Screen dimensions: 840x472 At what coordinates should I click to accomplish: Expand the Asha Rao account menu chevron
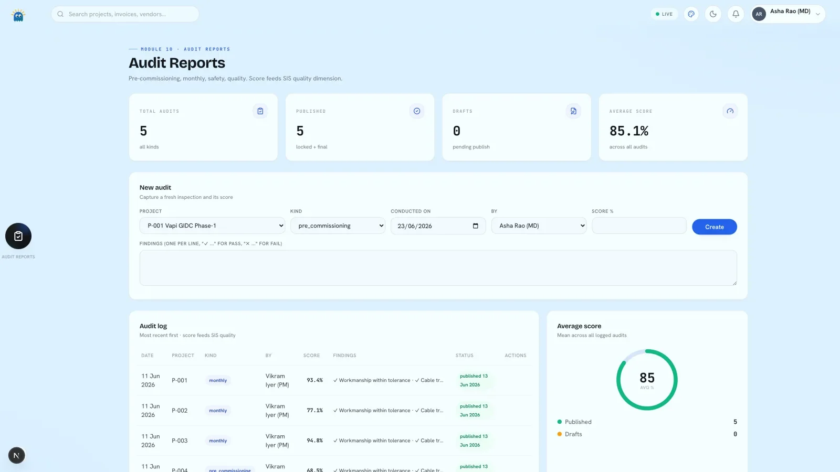817,14
